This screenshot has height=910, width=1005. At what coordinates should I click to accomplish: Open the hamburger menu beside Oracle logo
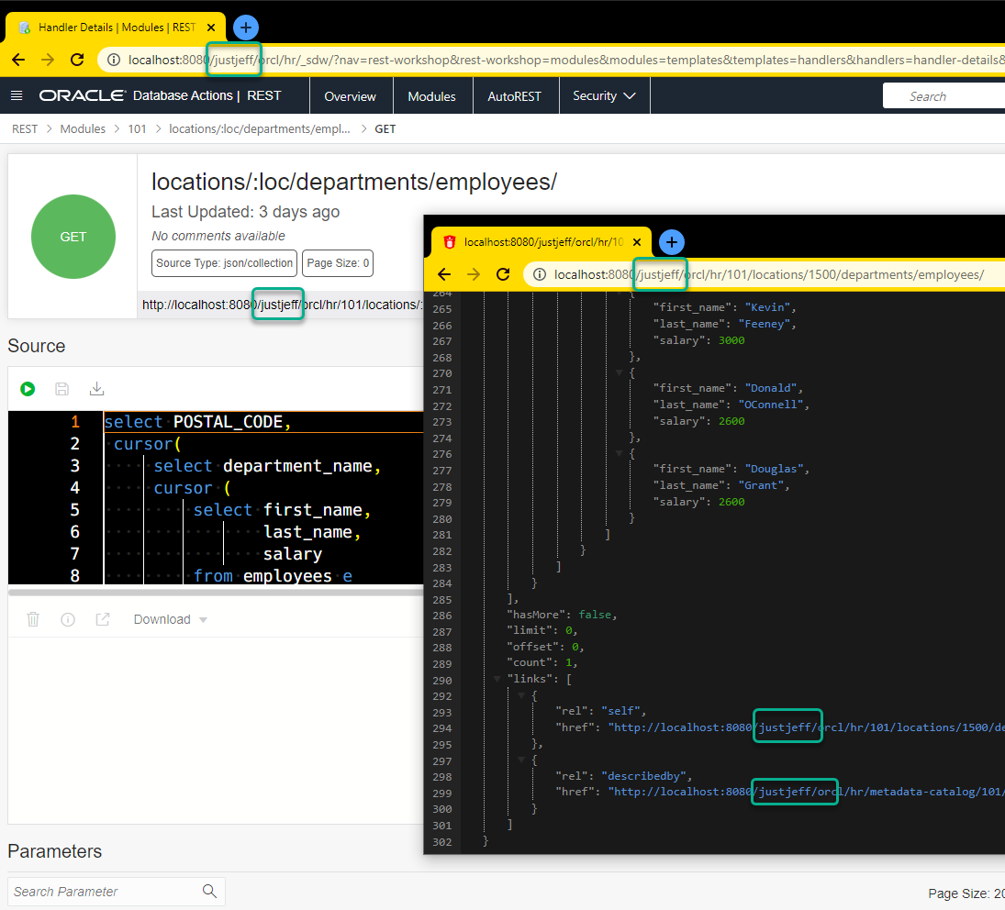click(x=17, y=95)
